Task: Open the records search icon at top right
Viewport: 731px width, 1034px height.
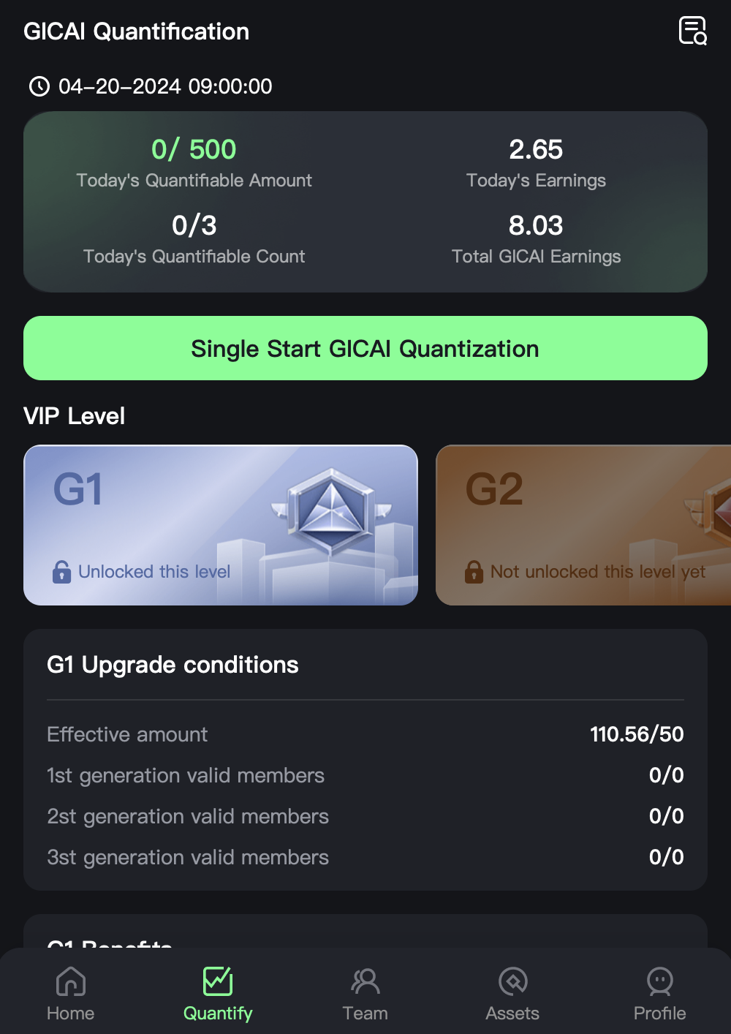Action: point(692,31)
